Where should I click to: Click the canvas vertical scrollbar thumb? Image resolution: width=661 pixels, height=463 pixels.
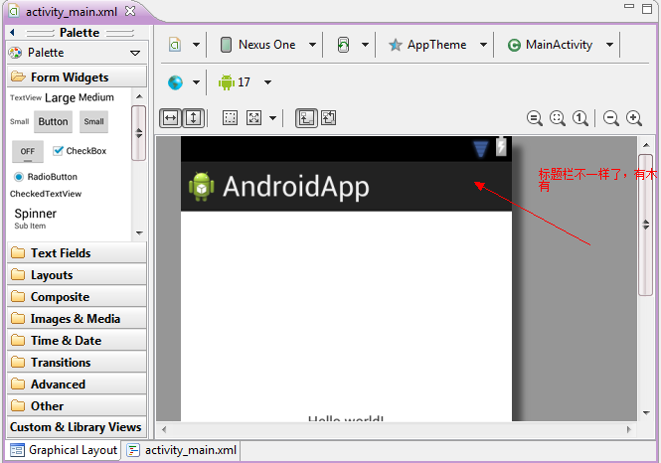[x=646, y=225]
